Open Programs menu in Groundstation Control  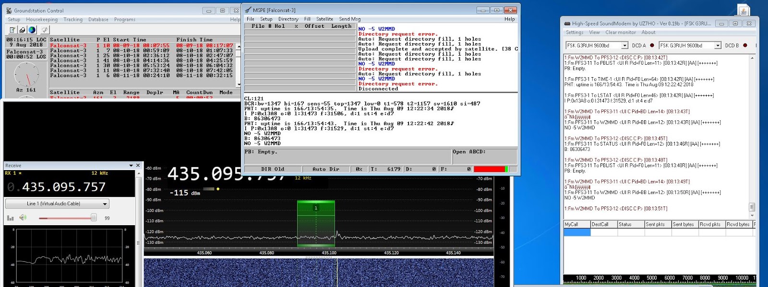click(125, 20)
